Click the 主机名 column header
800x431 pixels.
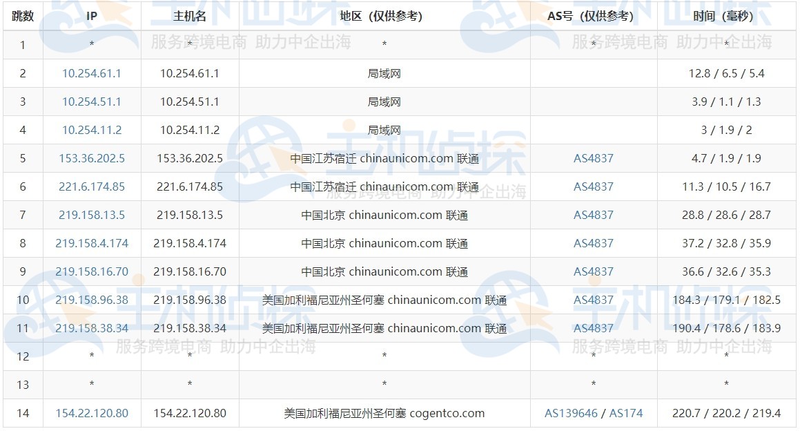coord(190,17)
